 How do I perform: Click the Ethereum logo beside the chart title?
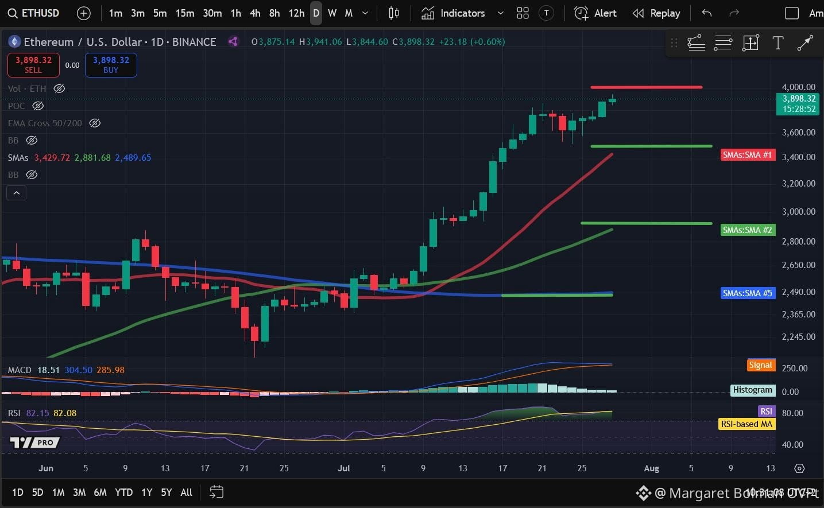pos(14,41)
